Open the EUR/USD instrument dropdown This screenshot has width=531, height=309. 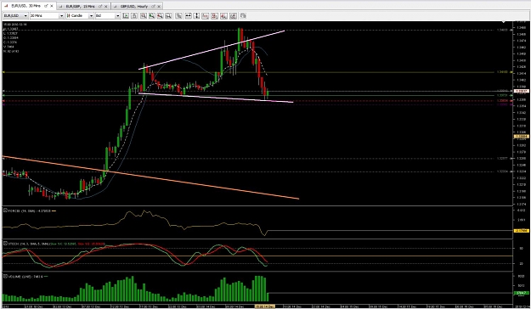(x=15, y=15)
